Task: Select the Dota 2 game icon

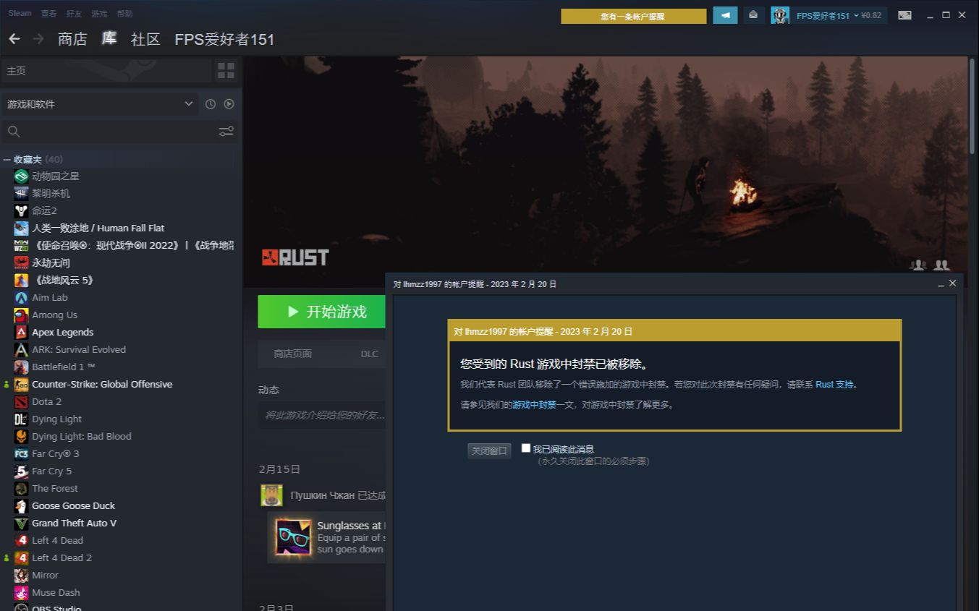Action: tap(21, 401)
